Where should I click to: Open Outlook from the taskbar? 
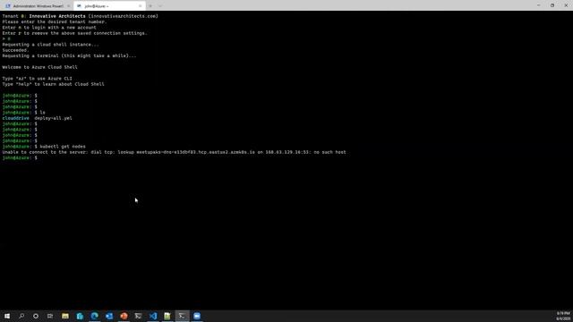(x=109, y=316)
